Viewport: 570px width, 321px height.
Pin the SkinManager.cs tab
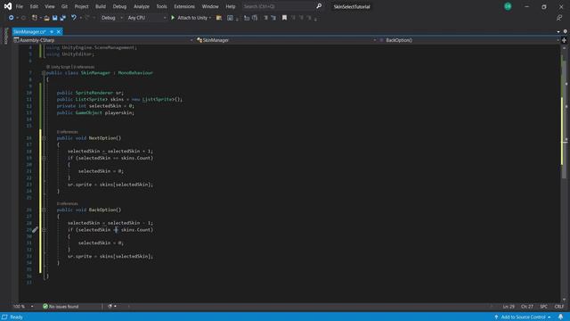[x=52, y=32]
